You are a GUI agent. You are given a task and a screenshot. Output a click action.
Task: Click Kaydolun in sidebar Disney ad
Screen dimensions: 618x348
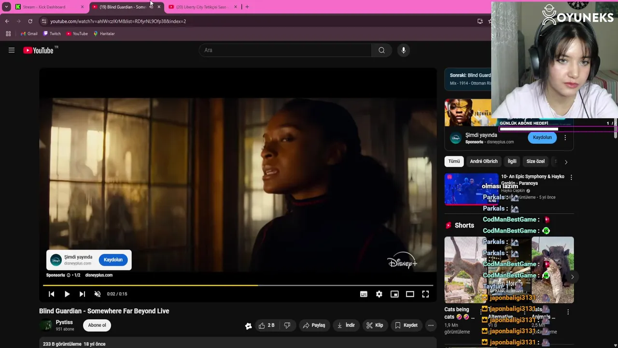point(542,137)
